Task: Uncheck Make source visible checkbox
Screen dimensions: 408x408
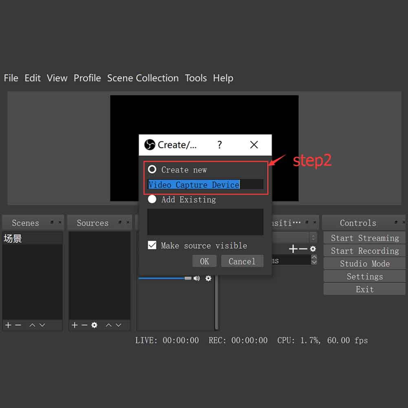Action: (x=152, y=245)
